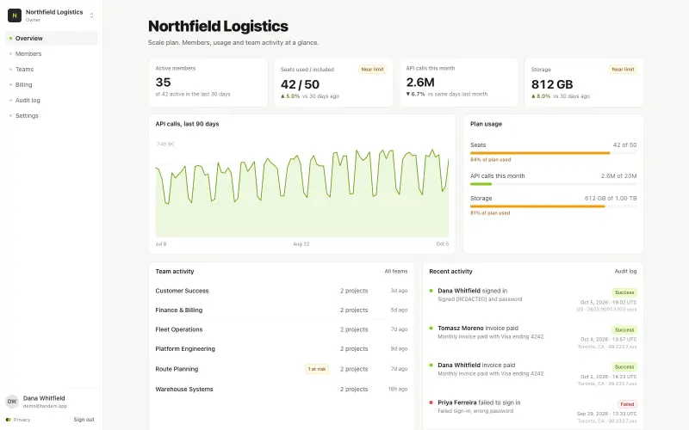
Task: Open Settings in the sidebar
Action: tap(52, 116)
